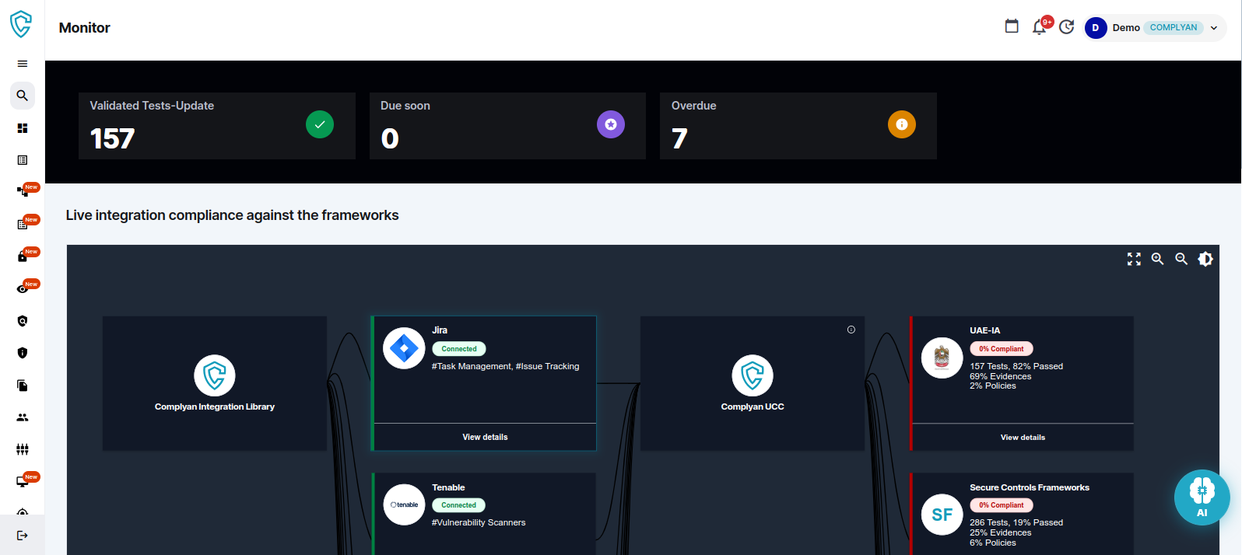Click the Jira logo icon
The image size is (1242, 555).
coord(404,348)
